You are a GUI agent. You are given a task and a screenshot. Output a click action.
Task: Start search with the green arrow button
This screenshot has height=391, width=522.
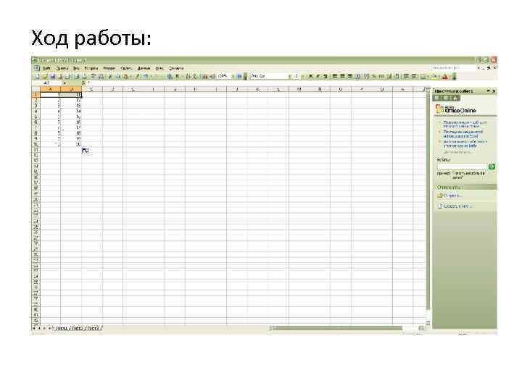tap(492, 167)
